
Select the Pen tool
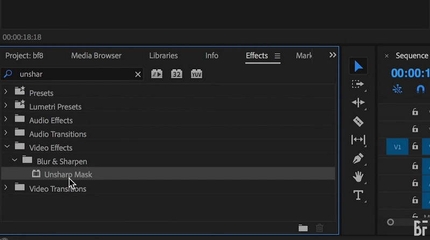358,158
